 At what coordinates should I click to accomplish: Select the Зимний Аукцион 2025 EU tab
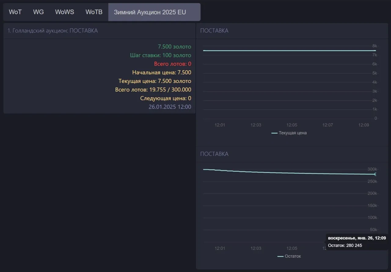click(150, 12)
